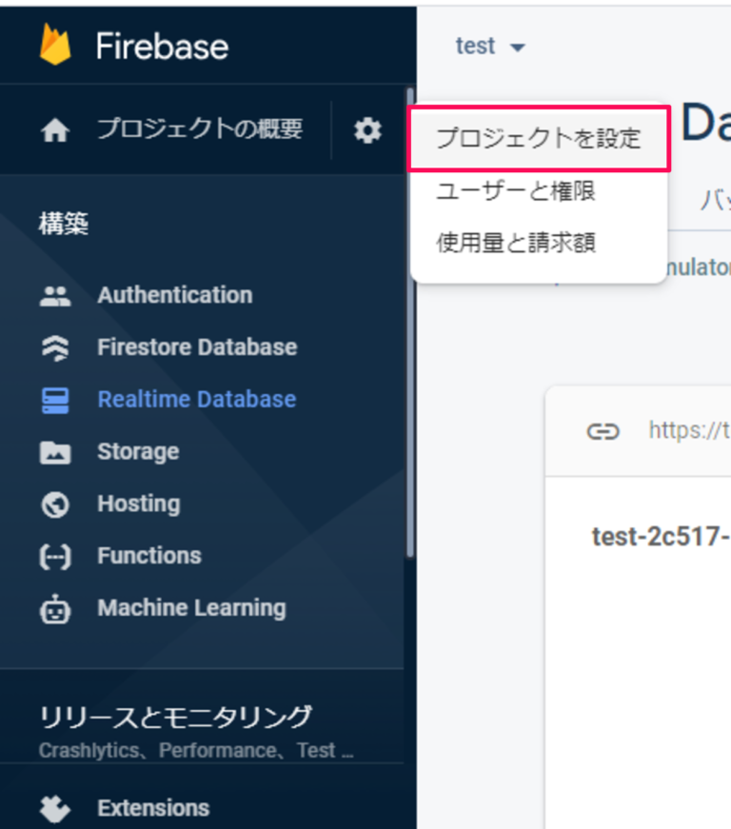The width and height of the screenshot is (731, 829).
Task: Open Hosting in the sidebar
Action: 138,503
